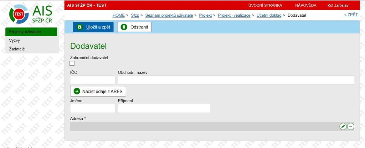Click the grey Adresa field

pyautogui.click(x=212, y=126)
